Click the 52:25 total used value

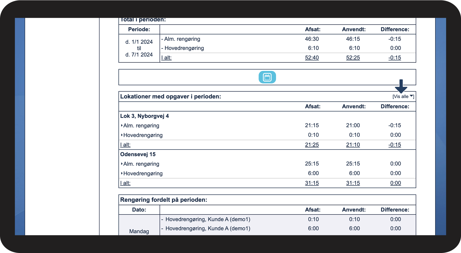[x=353, y=58]
